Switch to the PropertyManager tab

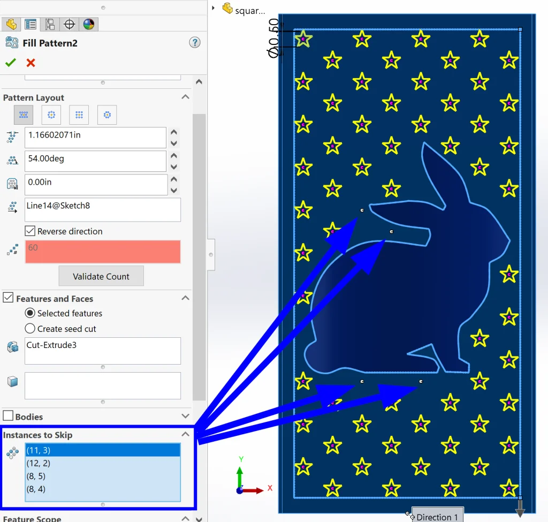pos(31,24)
